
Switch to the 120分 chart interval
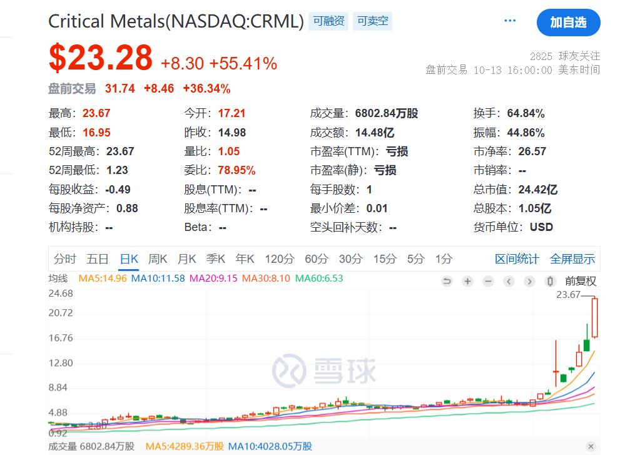pos(280,259)
